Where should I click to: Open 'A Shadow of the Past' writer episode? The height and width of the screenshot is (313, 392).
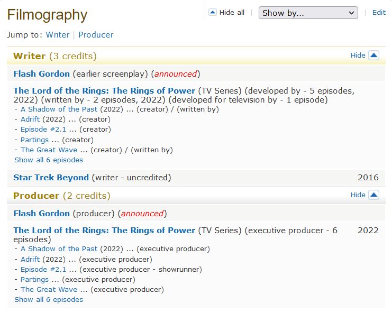59,109
